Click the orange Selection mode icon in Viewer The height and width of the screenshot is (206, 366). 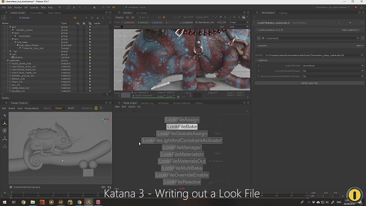96,108
